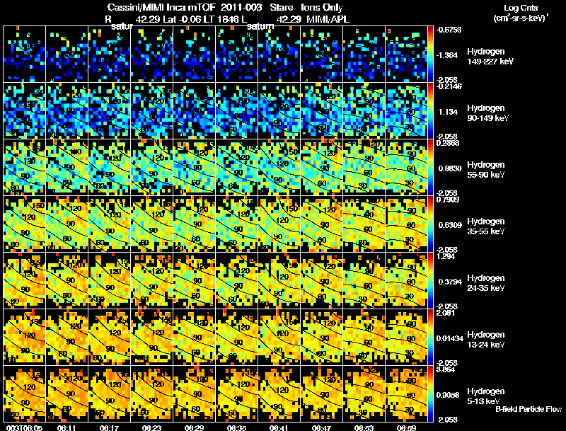Click the 0.01434 colorbar value
Screen dimensions: 566x431
(x=449, y=338)
